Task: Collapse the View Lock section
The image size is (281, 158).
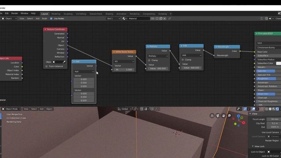Action: pyautogui.click(x=253, y=146)
